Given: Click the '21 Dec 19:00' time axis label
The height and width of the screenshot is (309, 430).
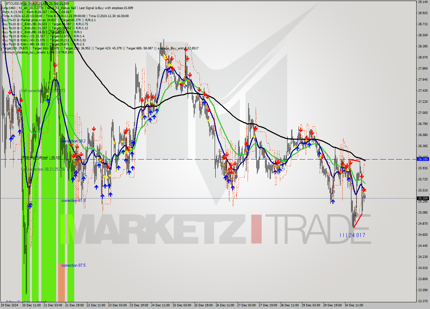Looking at the screenshot, I should tap(75, 305).
